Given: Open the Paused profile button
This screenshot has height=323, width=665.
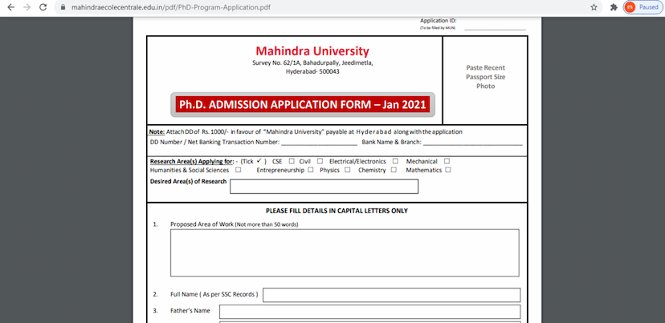Looking at the screenshot, I should point(643,7).
